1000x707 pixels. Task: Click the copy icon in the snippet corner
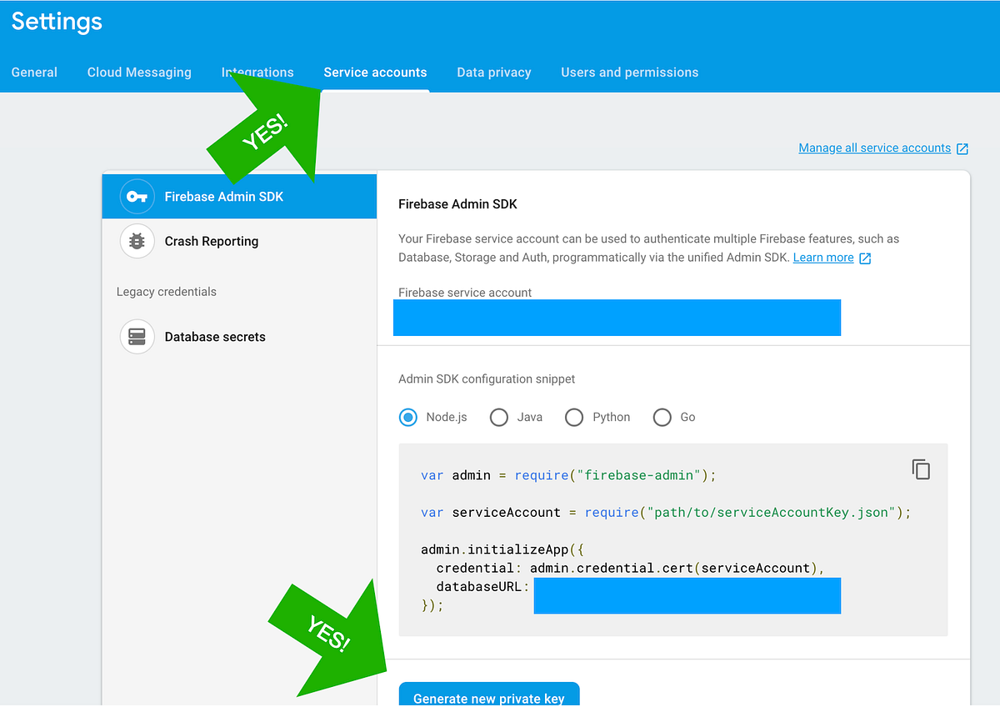[x=921, y=469]
